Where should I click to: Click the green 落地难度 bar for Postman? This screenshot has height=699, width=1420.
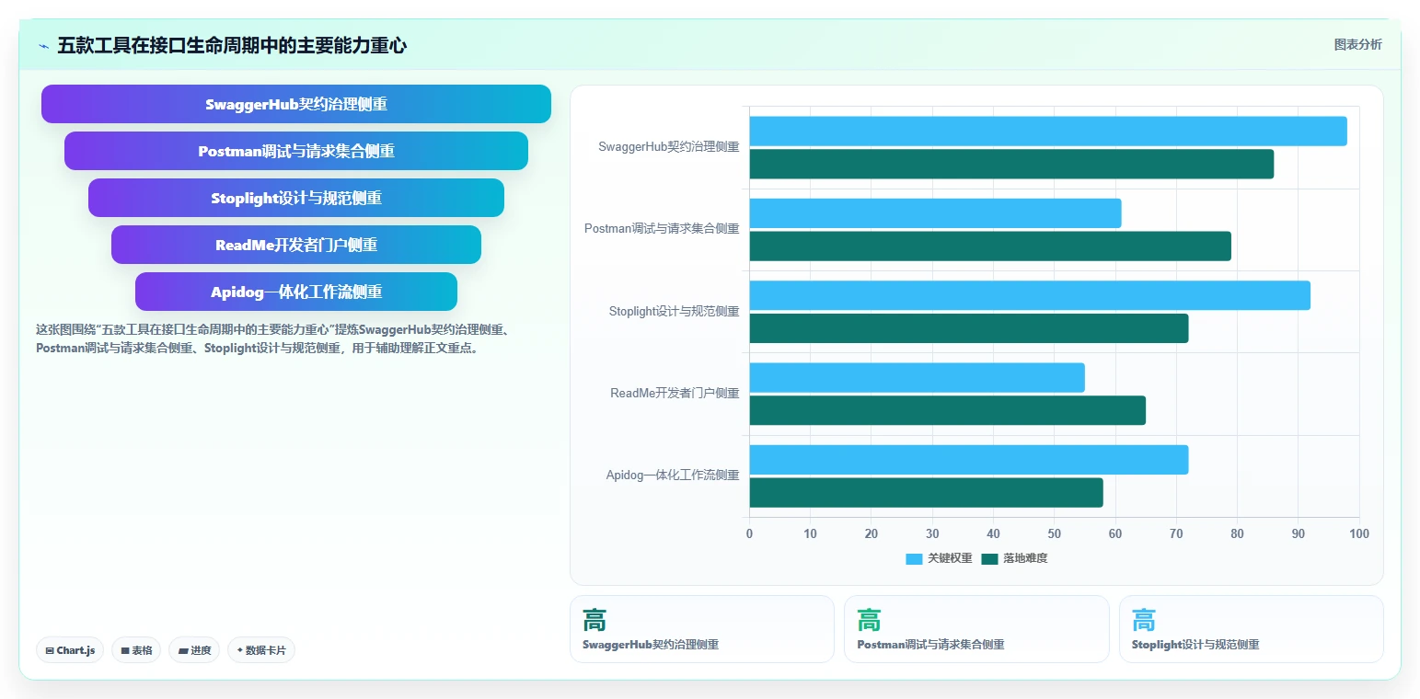click(990, 246)
